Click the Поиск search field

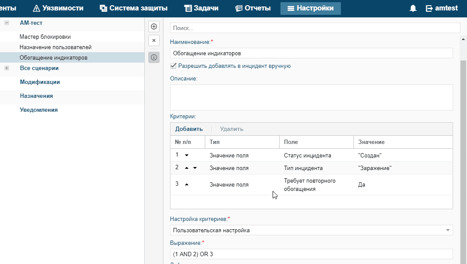(x=315, y=28)
